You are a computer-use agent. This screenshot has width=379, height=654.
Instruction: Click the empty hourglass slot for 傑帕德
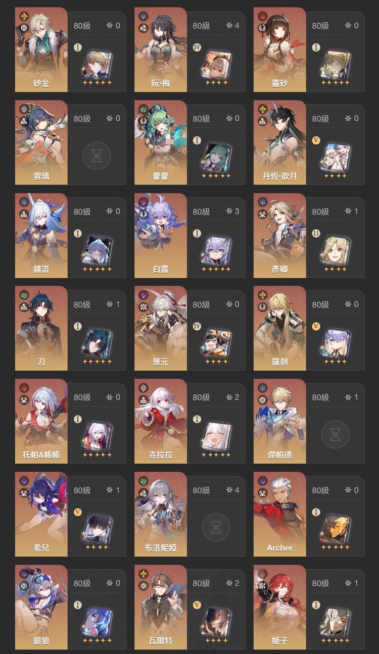pyautogui.click(x=335, y=435)
